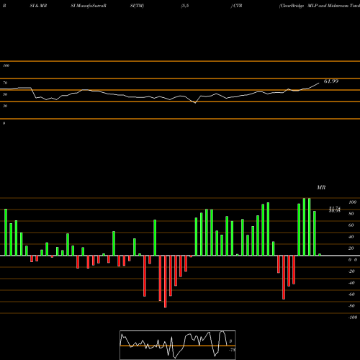The width and height of the screenshot is (360, 360).
Task: Click the longest red MR histogram bar
Action: [x=166, y=282]
